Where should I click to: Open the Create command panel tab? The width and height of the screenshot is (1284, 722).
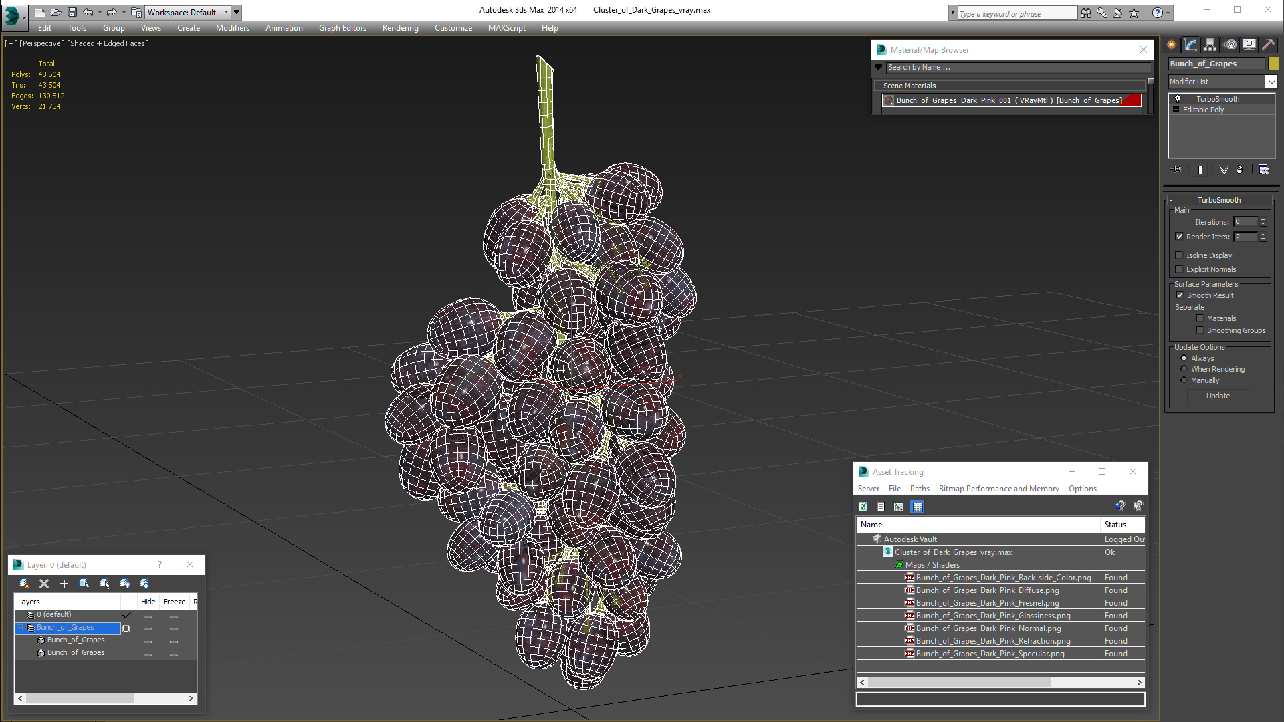click(x=1172, y=45)
